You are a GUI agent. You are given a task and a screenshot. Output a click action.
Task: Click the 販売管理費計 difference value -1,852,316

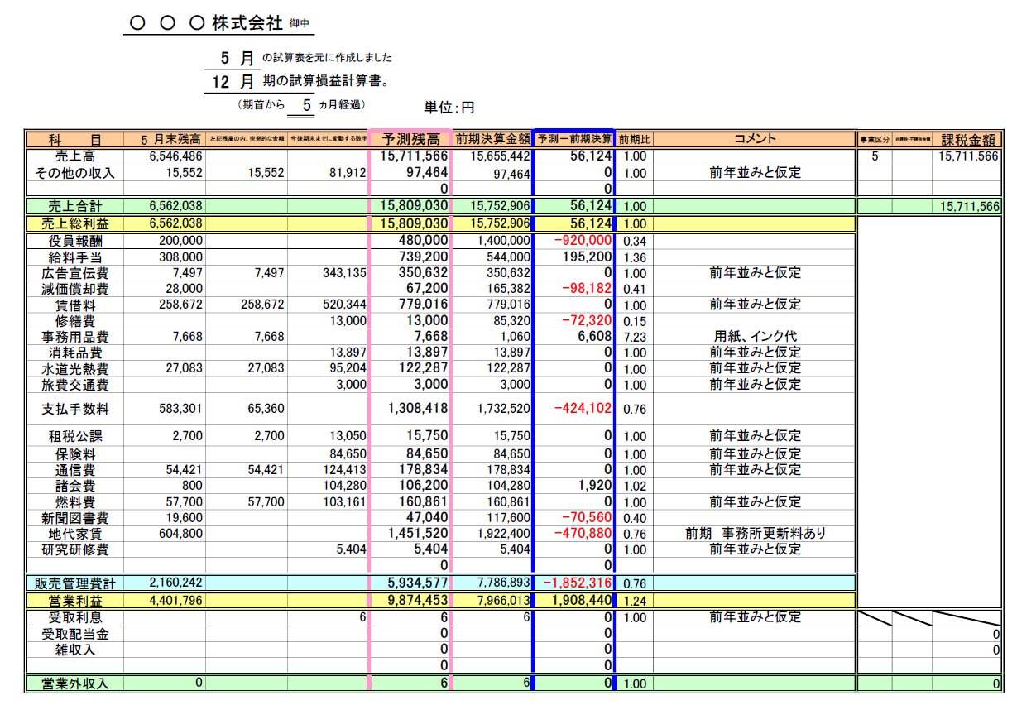[574, 584]
